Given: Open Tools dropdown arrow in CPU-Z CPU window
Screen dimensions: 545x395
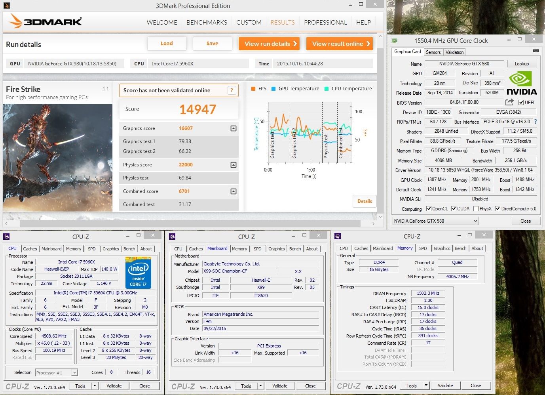Looking at the screenshot, I should [95, 385].
